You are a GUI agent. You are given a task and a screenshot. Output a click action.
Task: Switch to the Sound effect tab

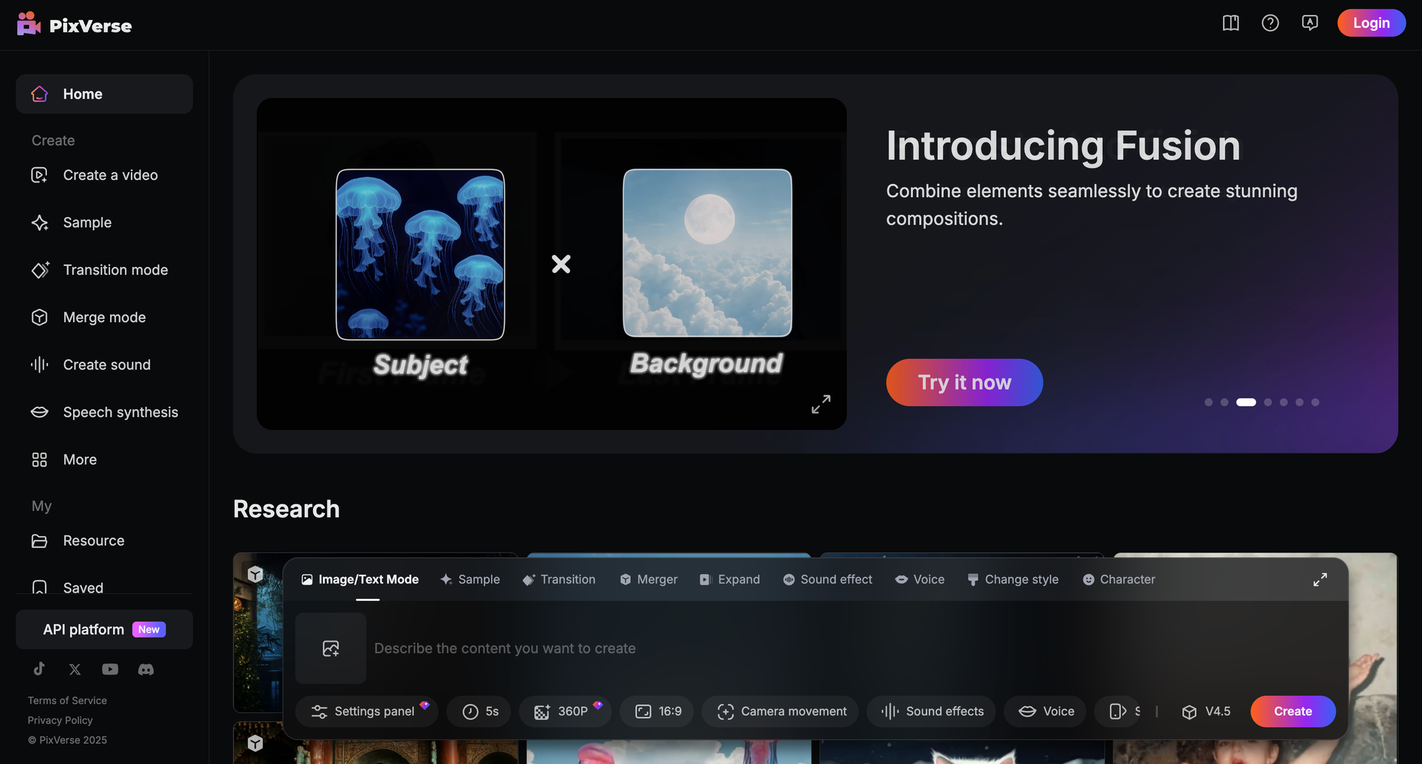coord(828,580)
